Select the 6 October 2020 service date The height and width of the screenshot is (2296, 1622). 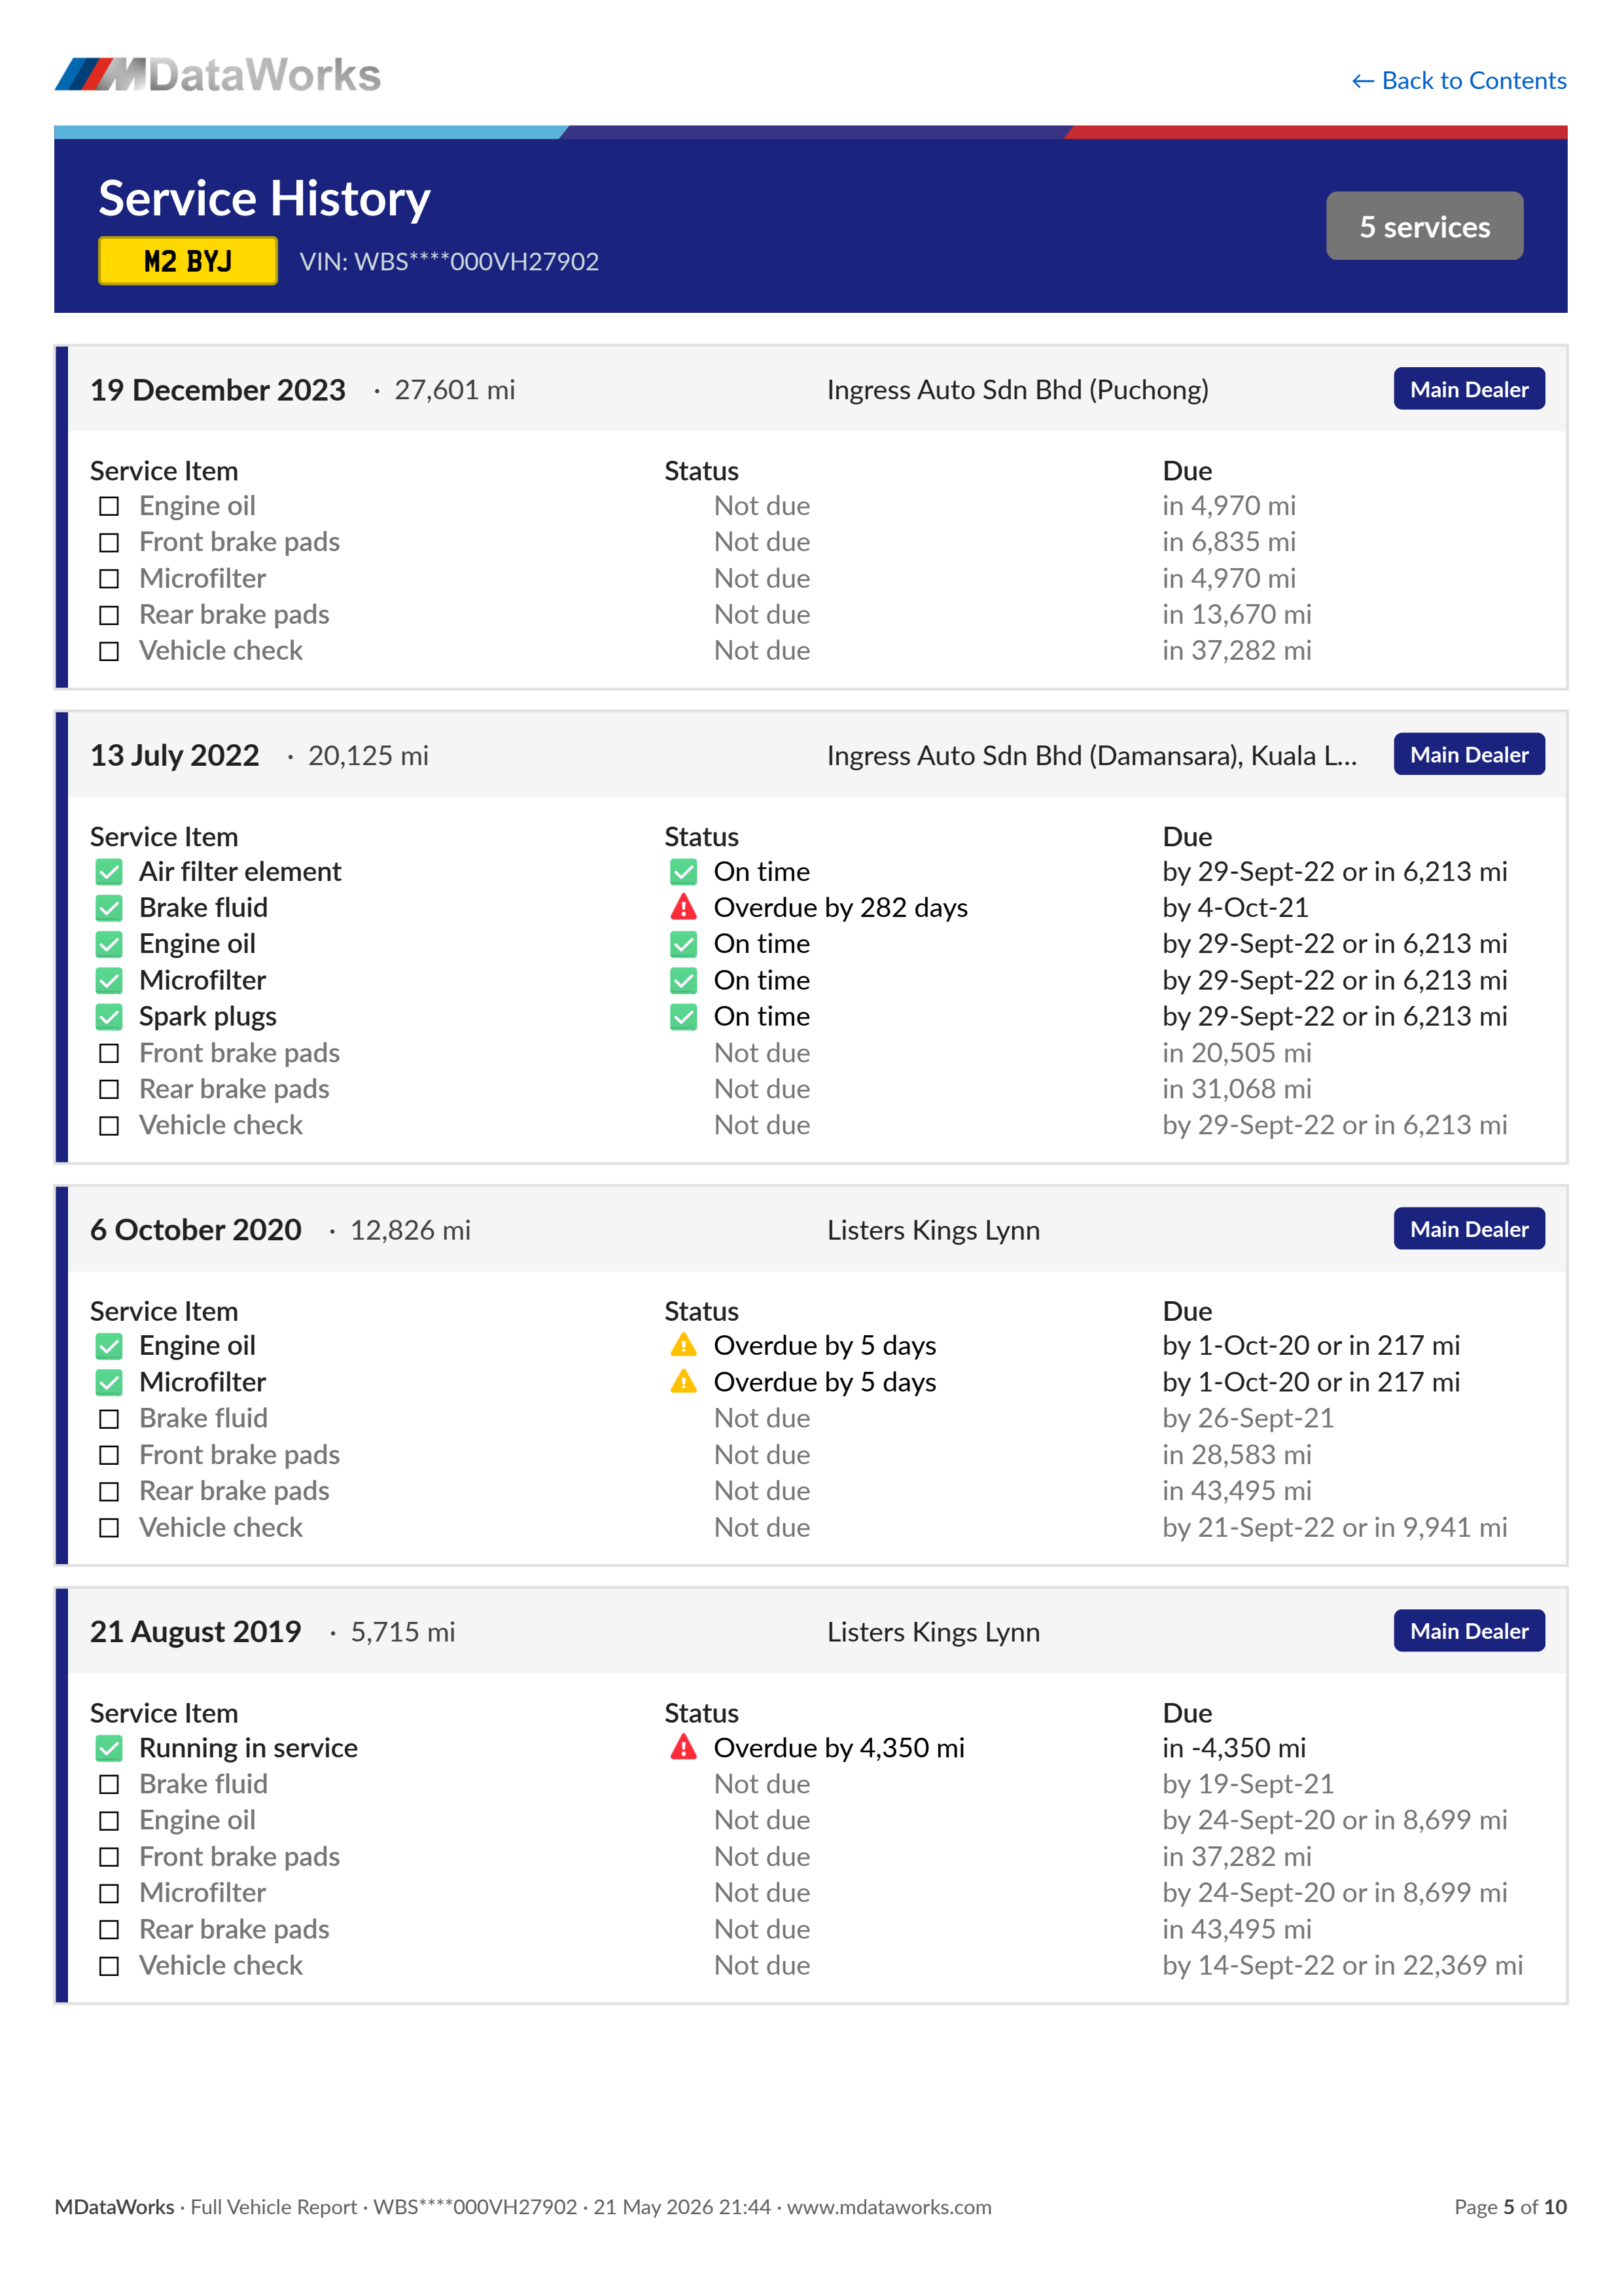click(196, 1230)
